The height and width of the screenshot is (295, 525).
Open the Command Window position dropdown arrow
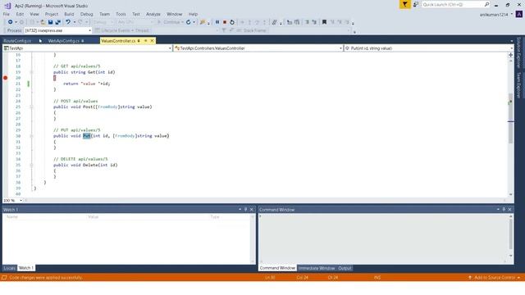[498, 210]
